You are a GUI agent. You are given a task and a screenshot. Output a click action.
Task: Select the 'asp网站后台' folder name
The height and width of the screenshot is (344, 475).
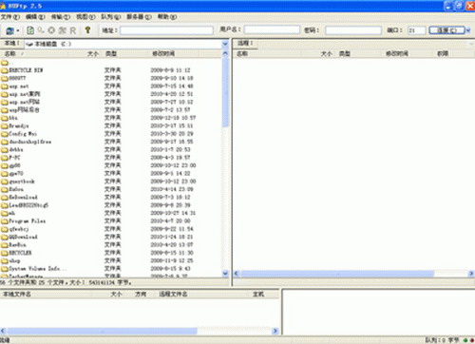coord(24,110)
